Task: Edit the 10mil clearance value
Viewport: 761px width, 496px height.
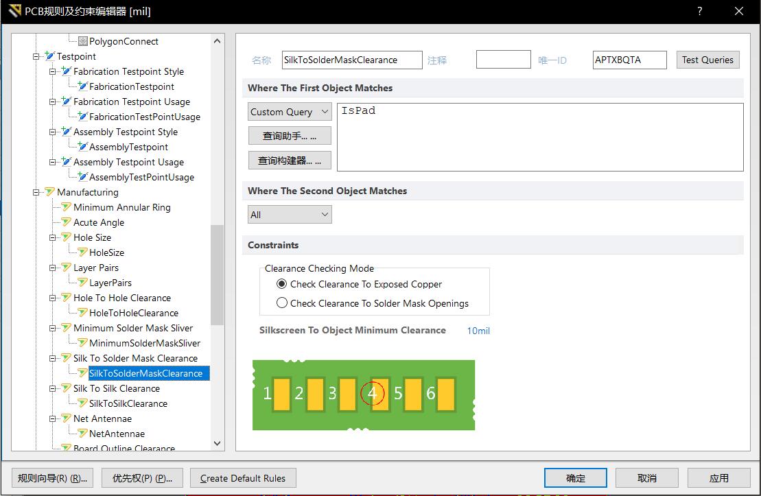Action: [478, 331]
